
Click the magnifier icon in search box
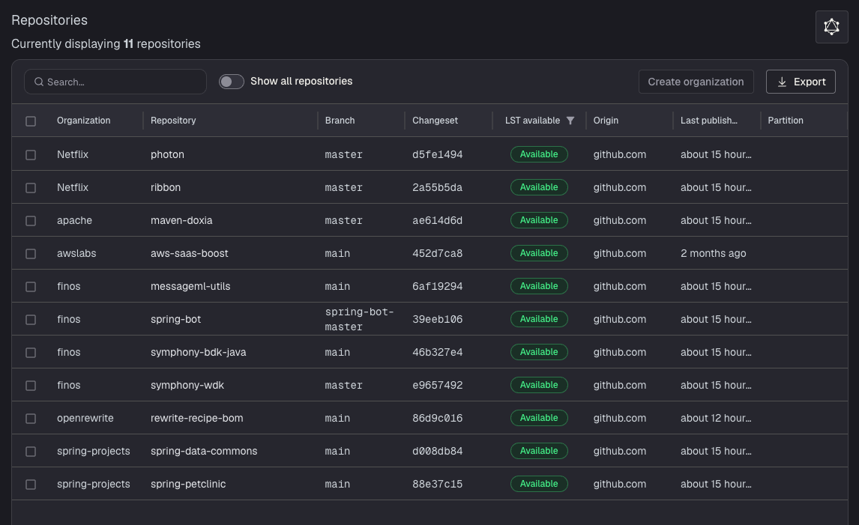click(39, 82)
